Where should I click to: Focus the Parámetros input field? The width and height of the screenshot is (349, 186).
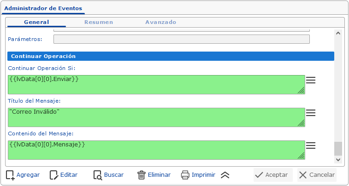[181, 39]
